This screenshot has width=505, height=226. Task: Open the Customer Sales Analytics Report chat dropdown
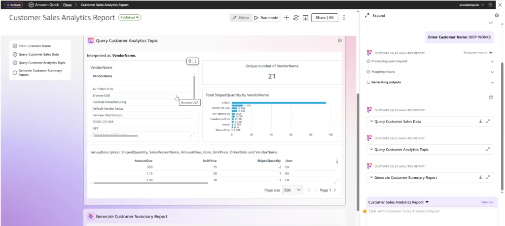(x=398, y=202)
